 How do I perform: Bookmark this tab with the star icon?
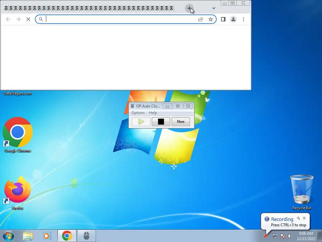pyautogui.click(x=211, y=19)
